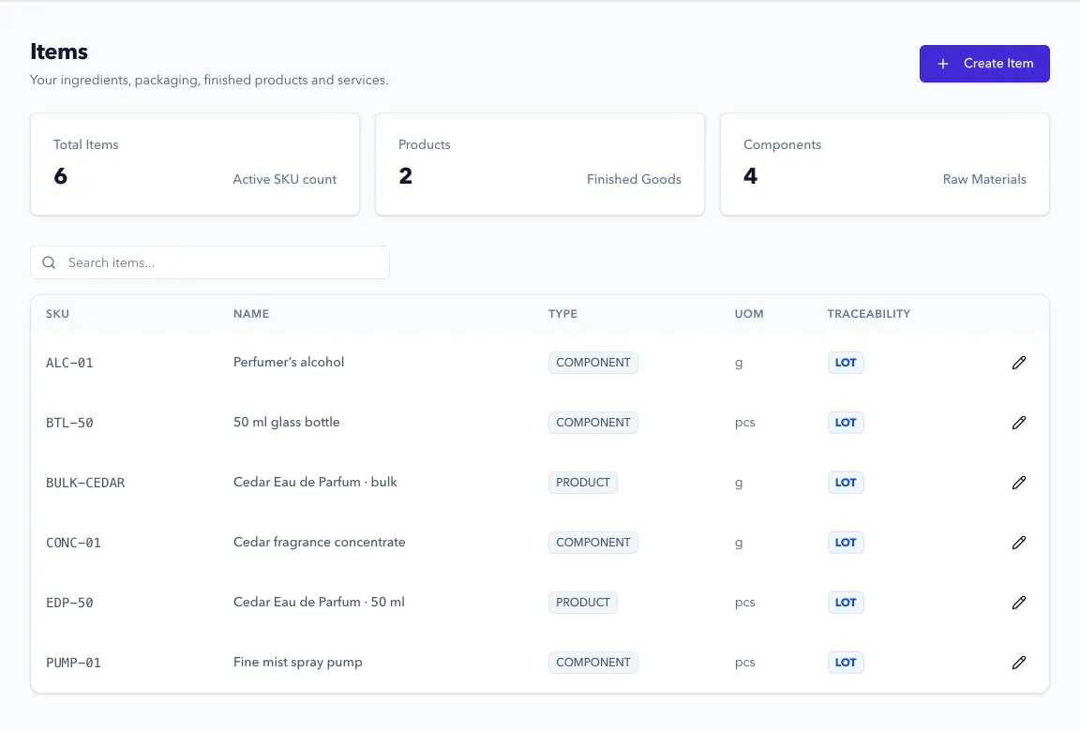Viewport: 1080px width, 731px height.
Task: Click the COMPONENT badge for ALC-01
Action: (593, 363)
